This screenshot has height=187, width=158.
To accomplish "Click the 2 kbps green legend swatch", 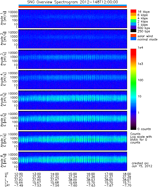I will (x=133, y=21).
